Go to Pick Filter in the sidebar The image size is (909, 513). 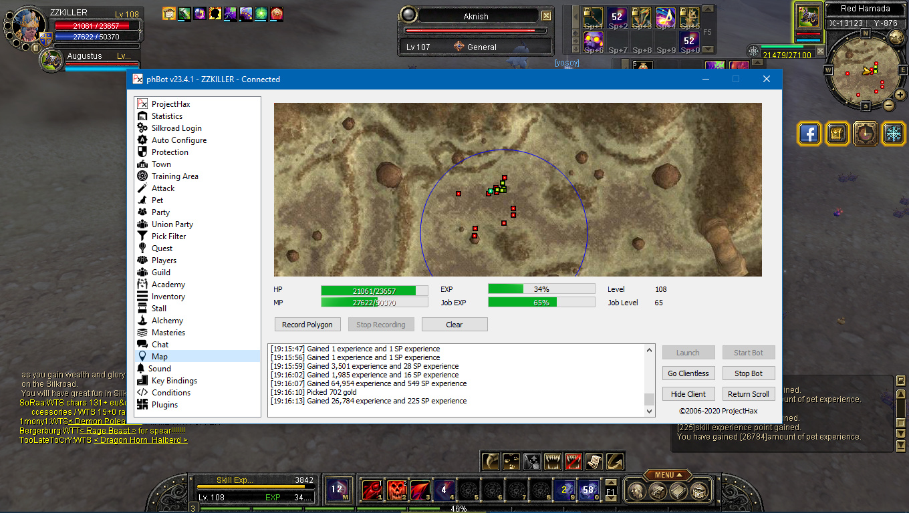coord(168,236)
